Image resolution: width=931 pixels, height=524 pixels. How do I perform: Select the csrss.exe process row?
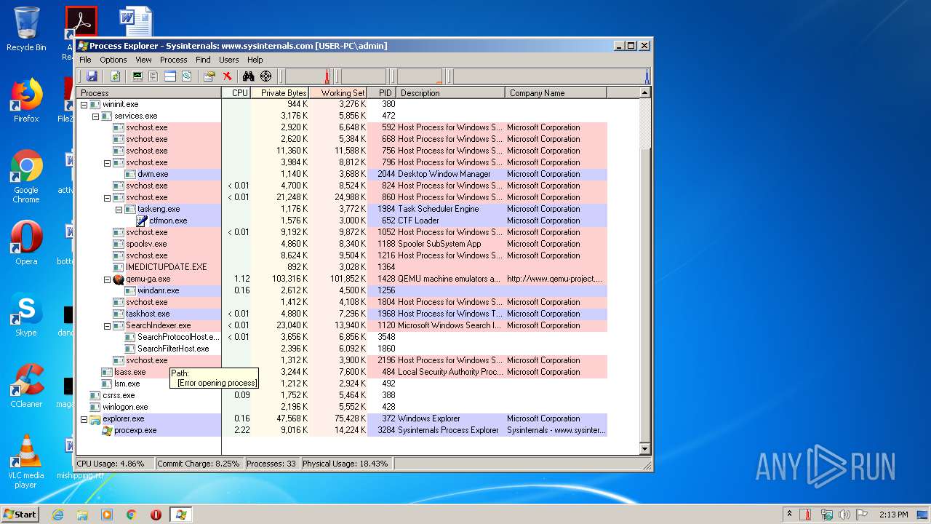tap(342, 395)
